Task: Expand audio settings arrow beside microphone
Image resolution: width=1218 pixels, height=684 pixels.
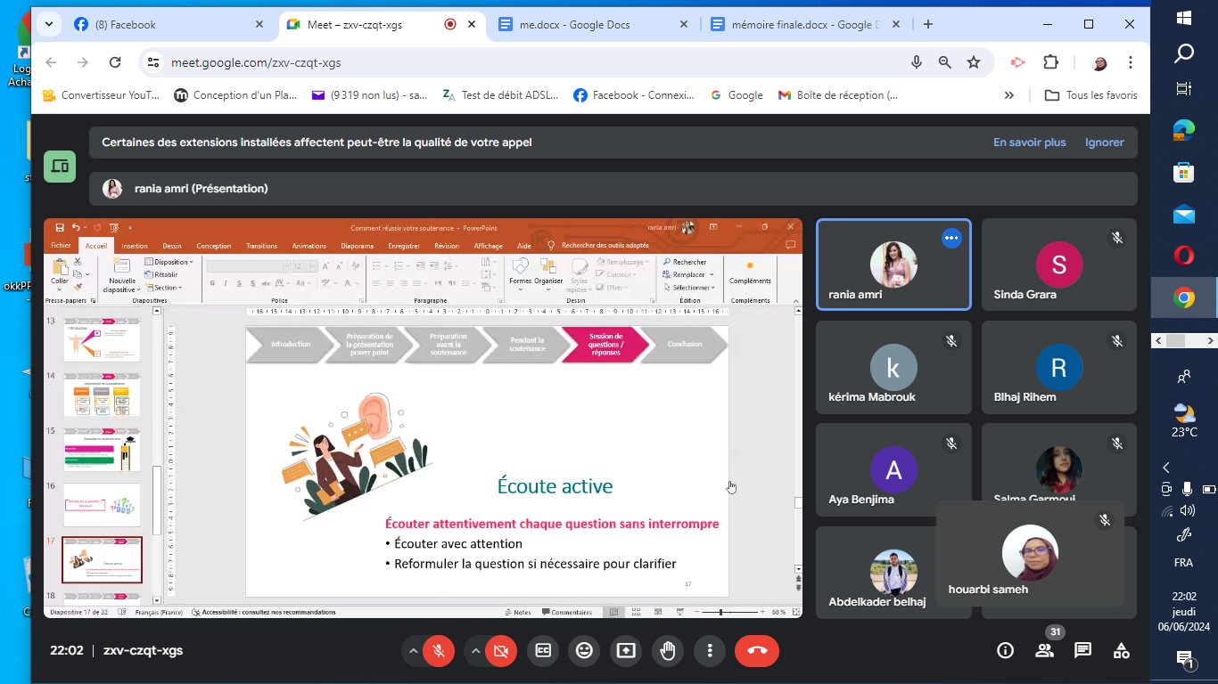Action: click(412, 651)
